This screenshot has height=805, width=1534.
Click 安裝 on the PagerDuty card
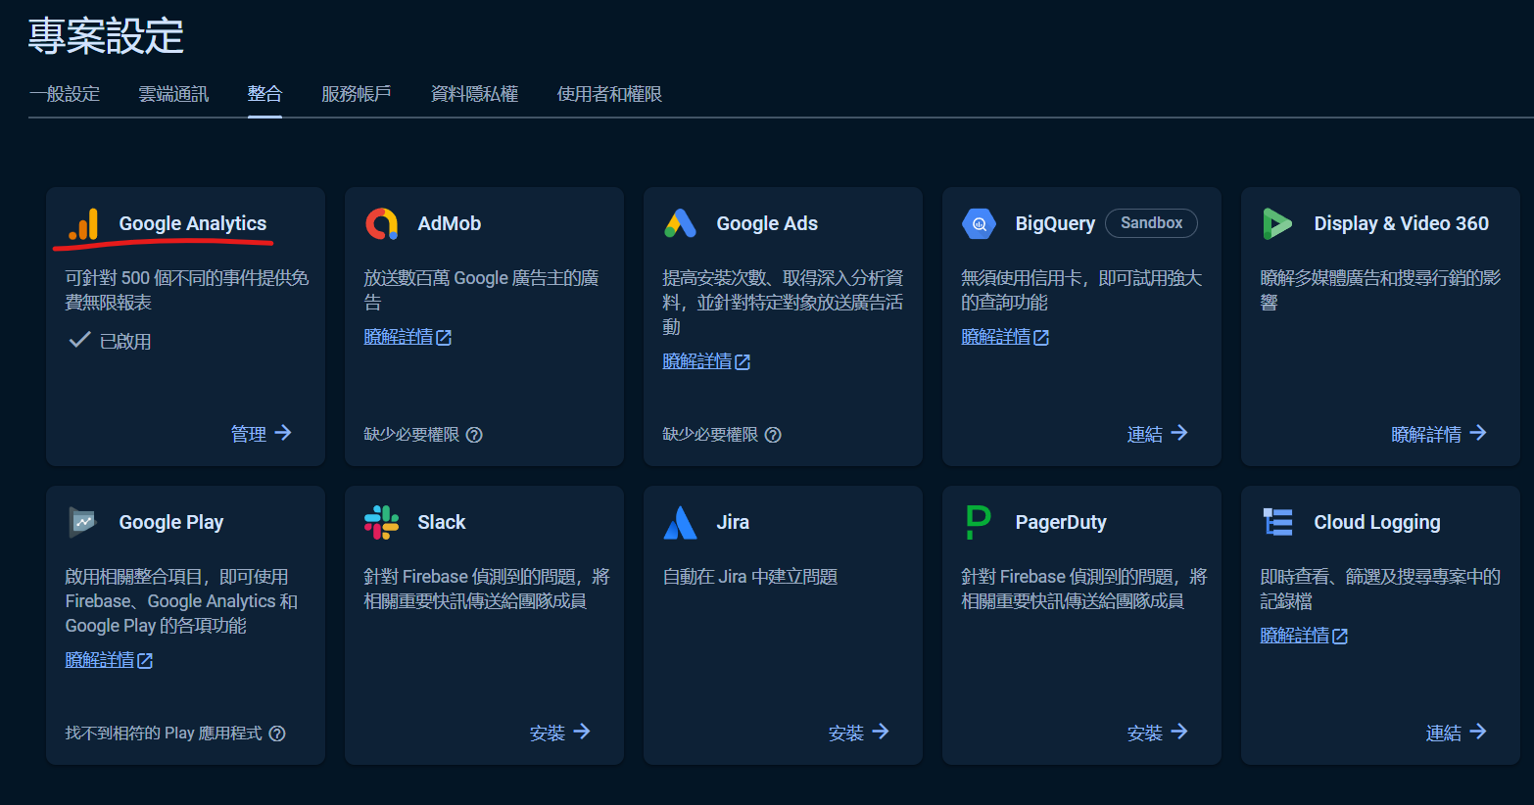[x=1145, y=733]
